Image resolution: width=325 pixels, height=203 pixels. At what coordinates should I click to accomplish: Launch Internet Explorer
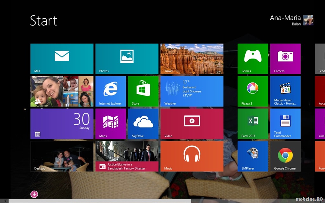[111, 91]
